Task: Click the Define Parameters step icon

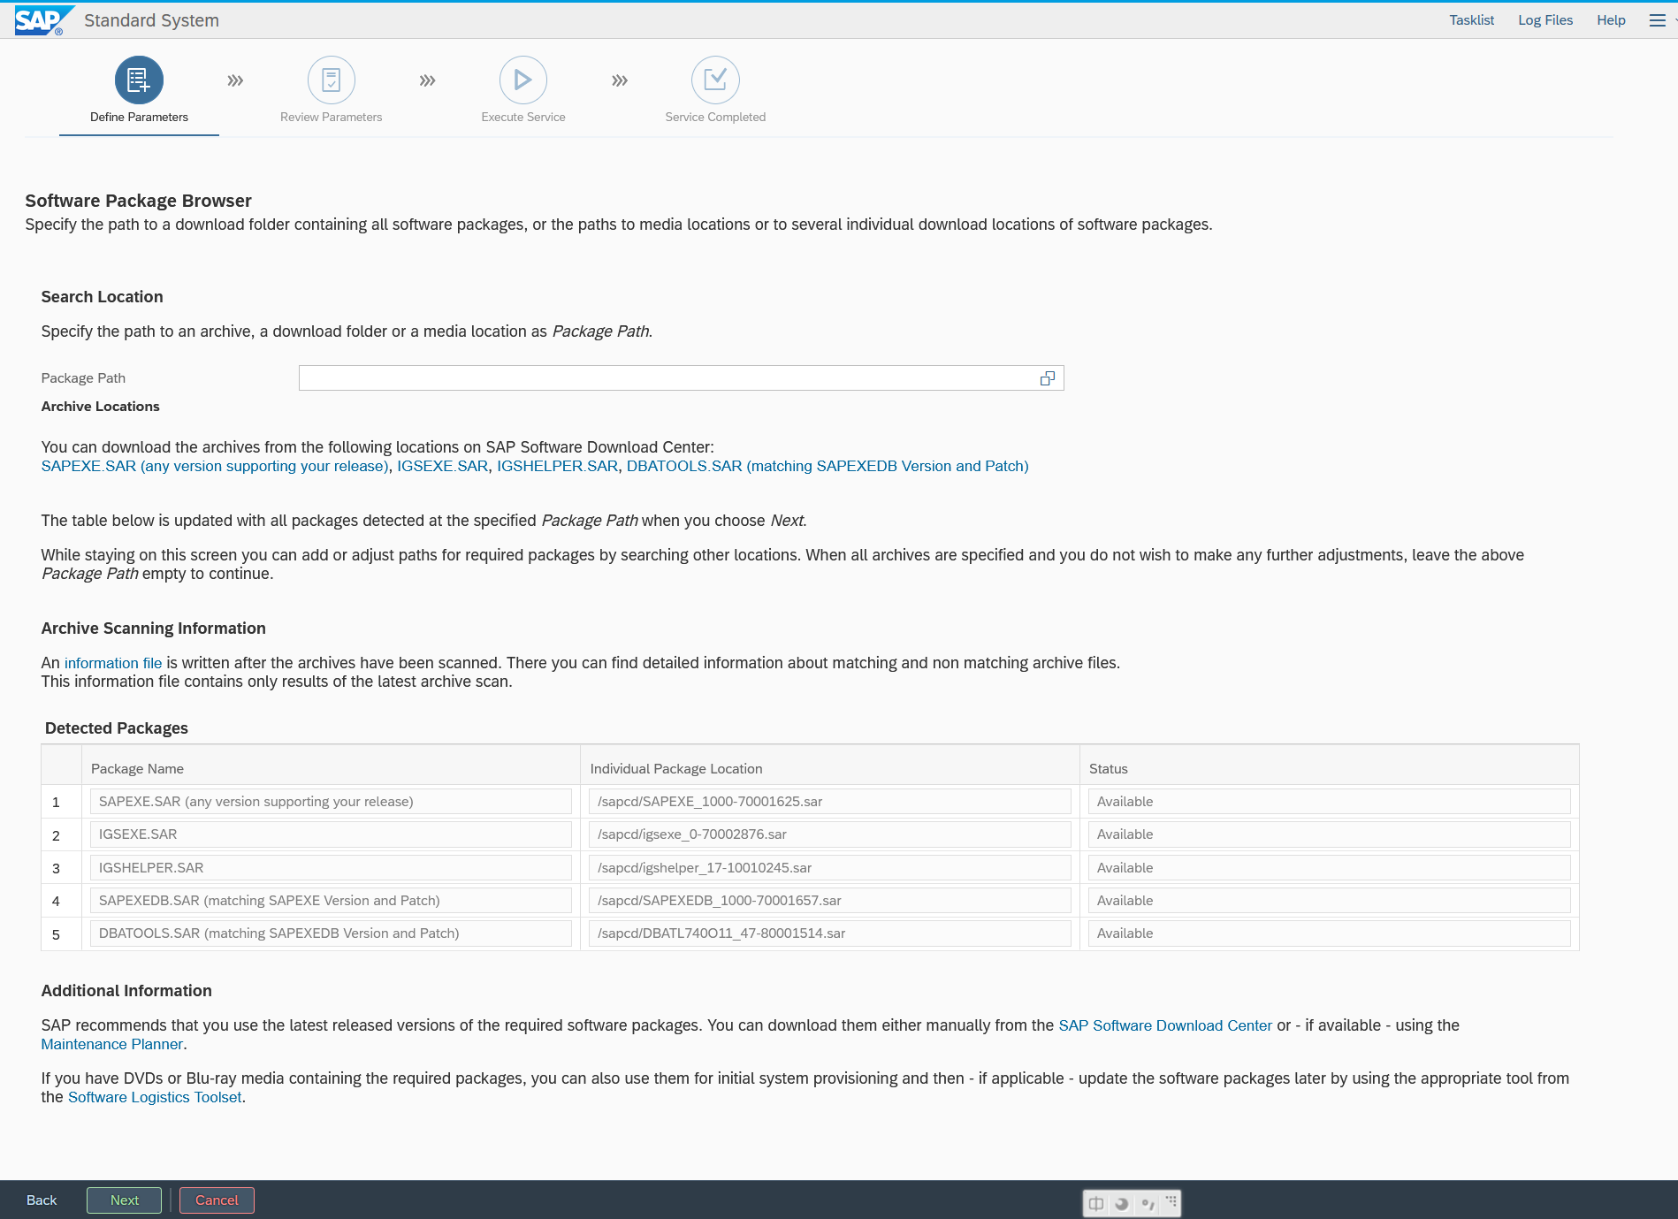Action: tap(139, 80)
